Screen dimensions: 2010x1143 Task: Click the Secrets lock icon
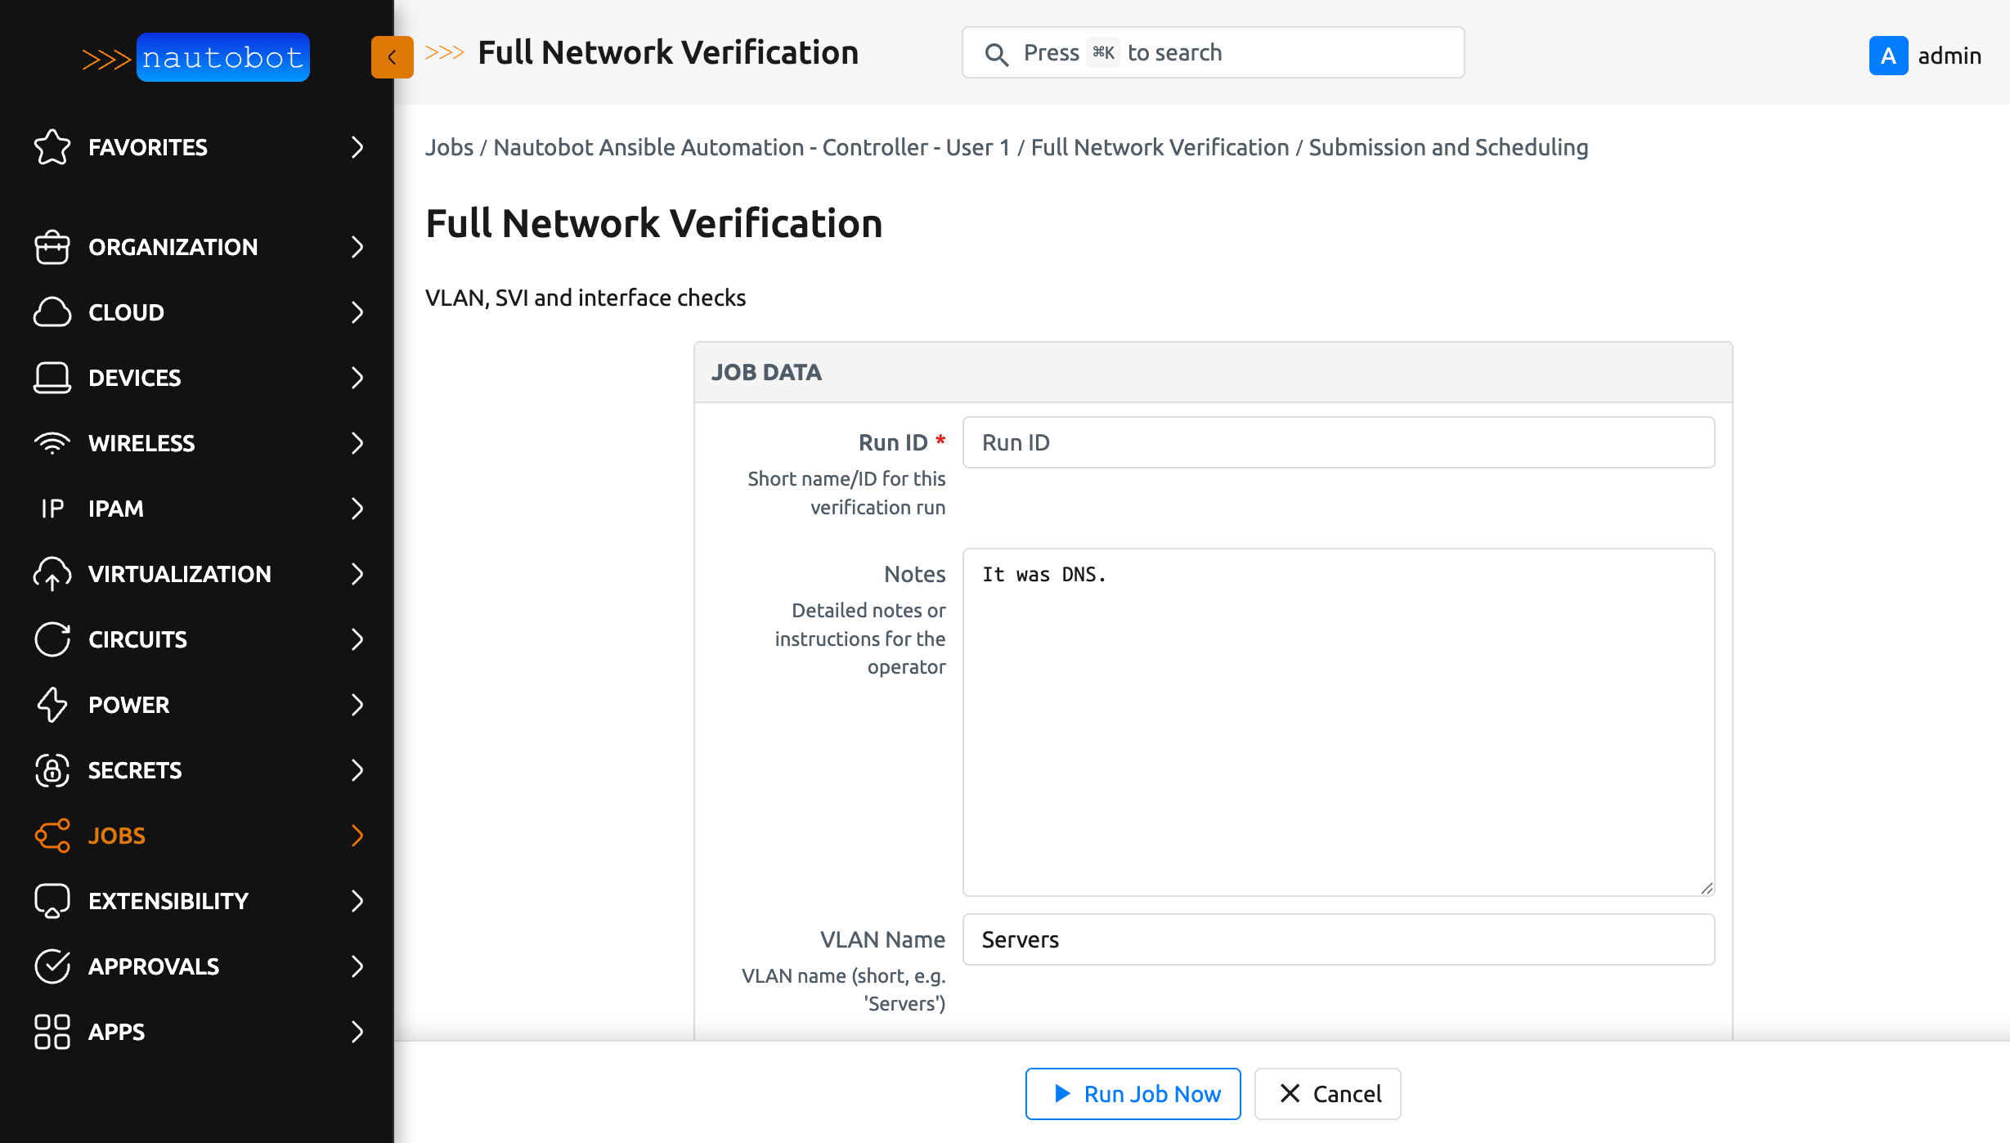52,770
